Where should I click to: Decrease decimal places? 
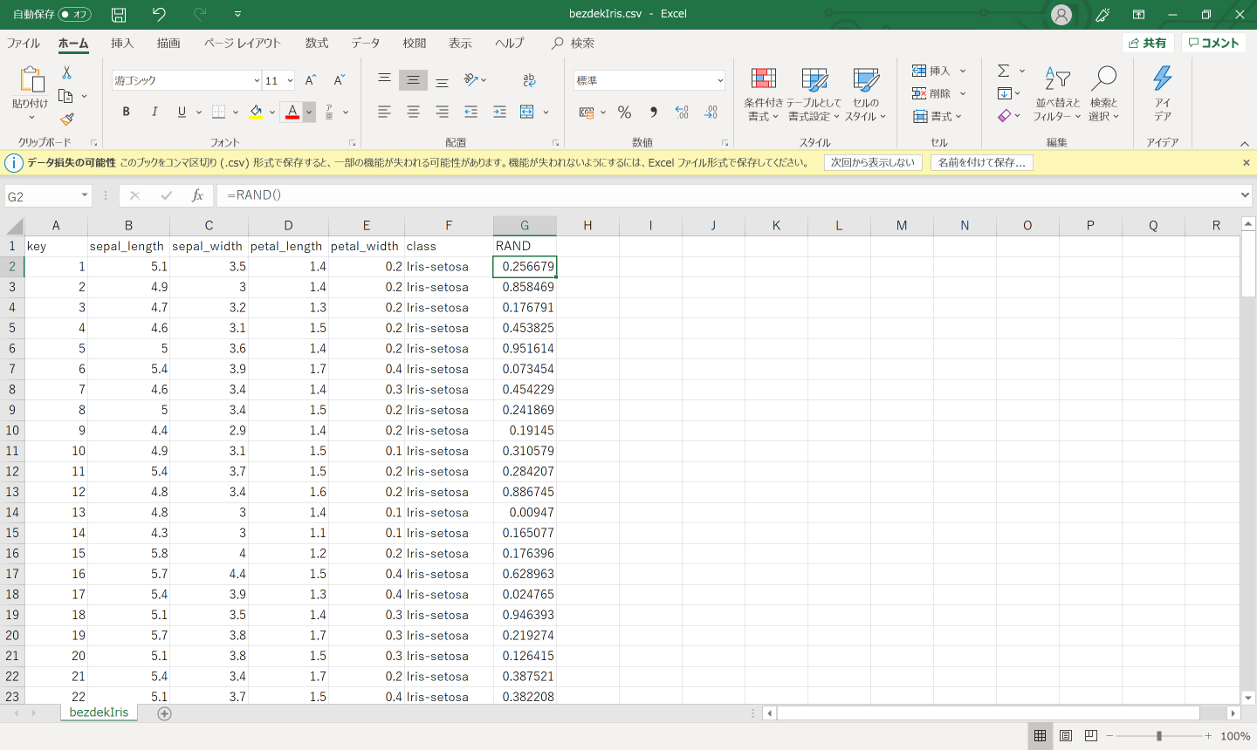pos(711,112)
